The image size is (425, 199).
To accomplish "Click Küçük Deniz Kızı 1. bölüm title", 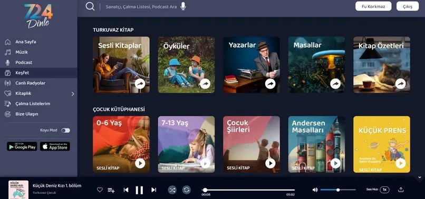I will [57, 186].
